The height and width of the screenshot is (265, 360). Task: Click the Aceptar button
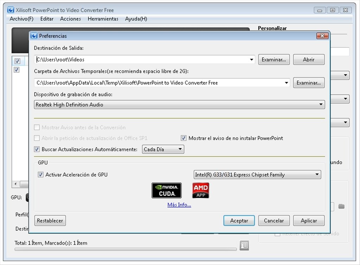239,220
